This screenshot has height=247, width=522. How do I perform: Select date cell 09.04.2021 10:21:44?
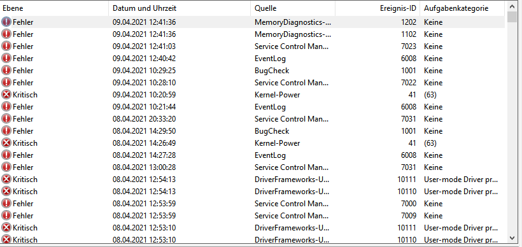144,107
